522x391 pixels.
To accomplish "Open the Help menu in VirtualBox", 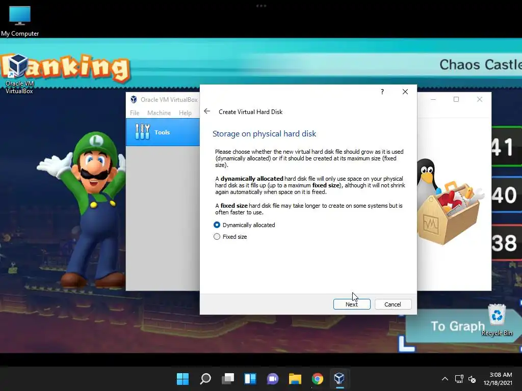I will coord(185,113).
